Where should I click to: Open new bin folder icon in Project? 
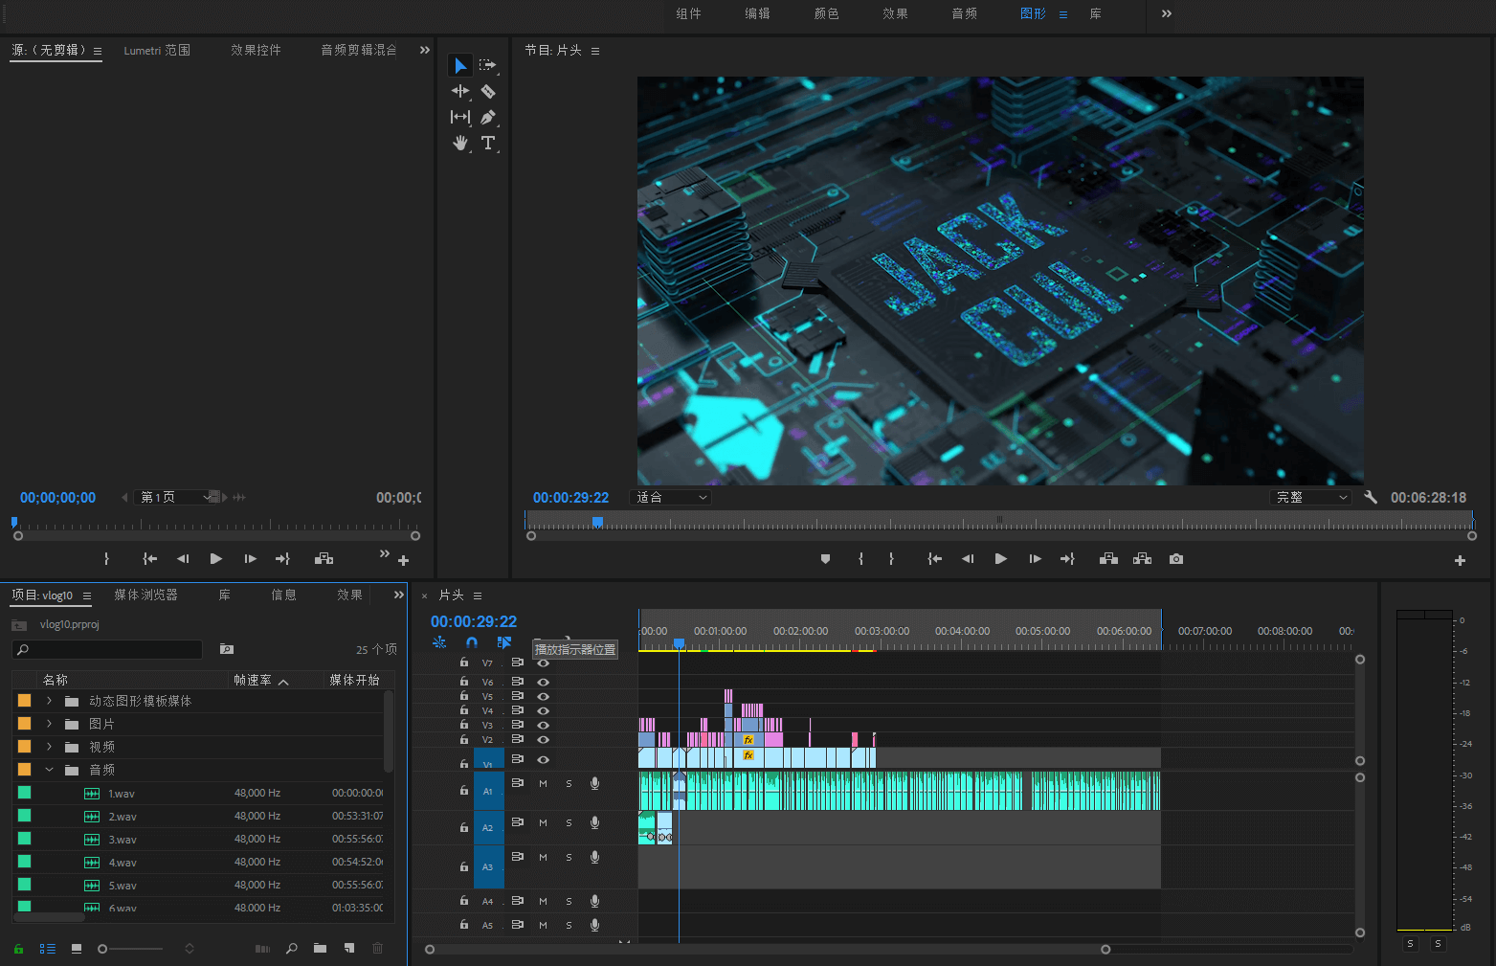pyautogui.click(x=320, y=948)
